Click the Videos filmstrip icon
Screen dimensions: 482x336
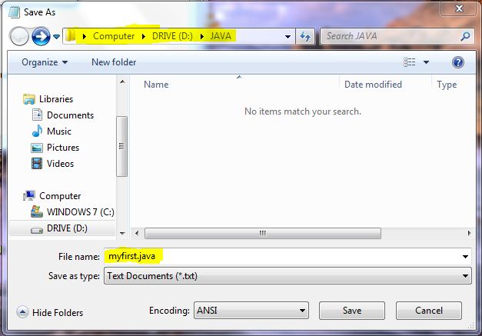(x=37, y=164)
